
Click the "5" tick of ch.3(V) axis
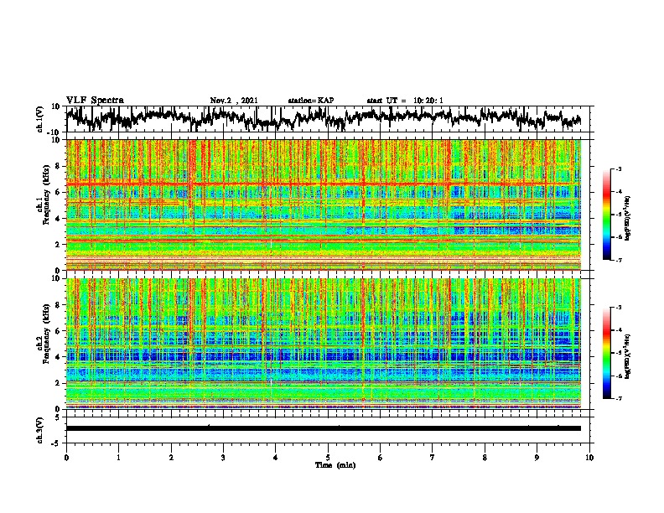click(x=59, y=417)
